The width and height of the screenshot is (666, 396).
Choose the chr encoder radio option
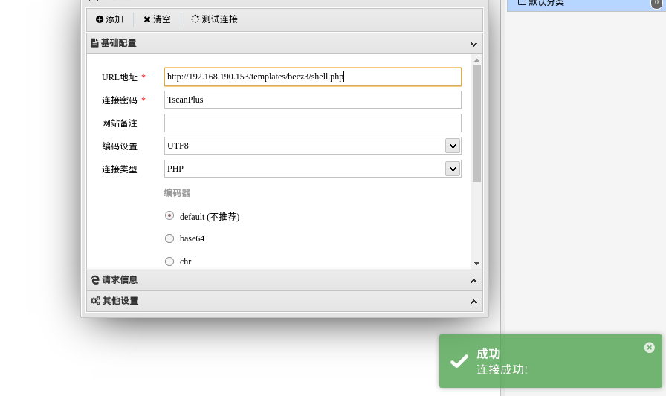169,262
